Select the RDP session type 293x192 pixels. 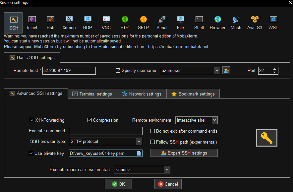[x=88, y=23]
